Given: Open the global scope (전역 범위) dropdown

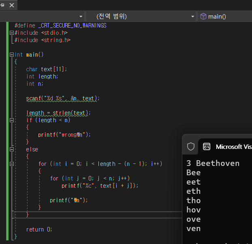Looking at the screenshot, I should [141, 16].
